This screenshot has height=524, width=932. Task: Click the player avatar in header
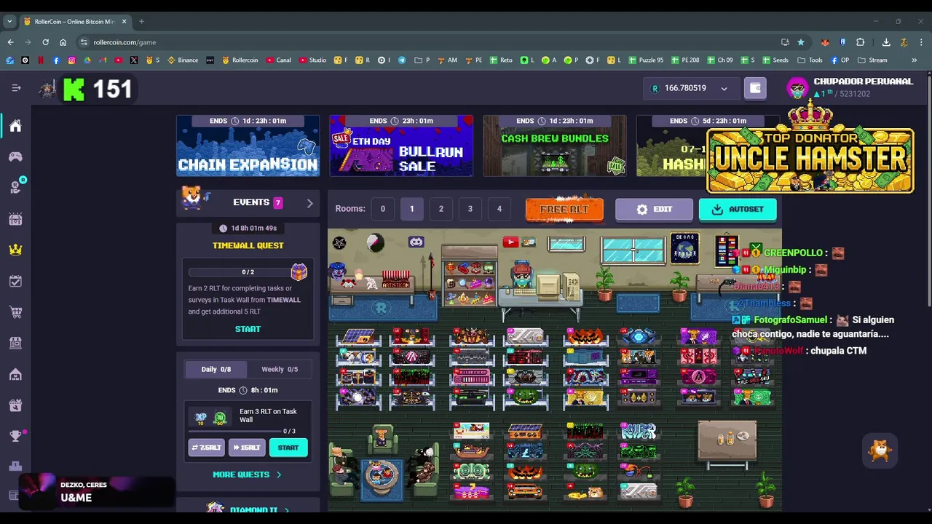(x=798, y=88)
